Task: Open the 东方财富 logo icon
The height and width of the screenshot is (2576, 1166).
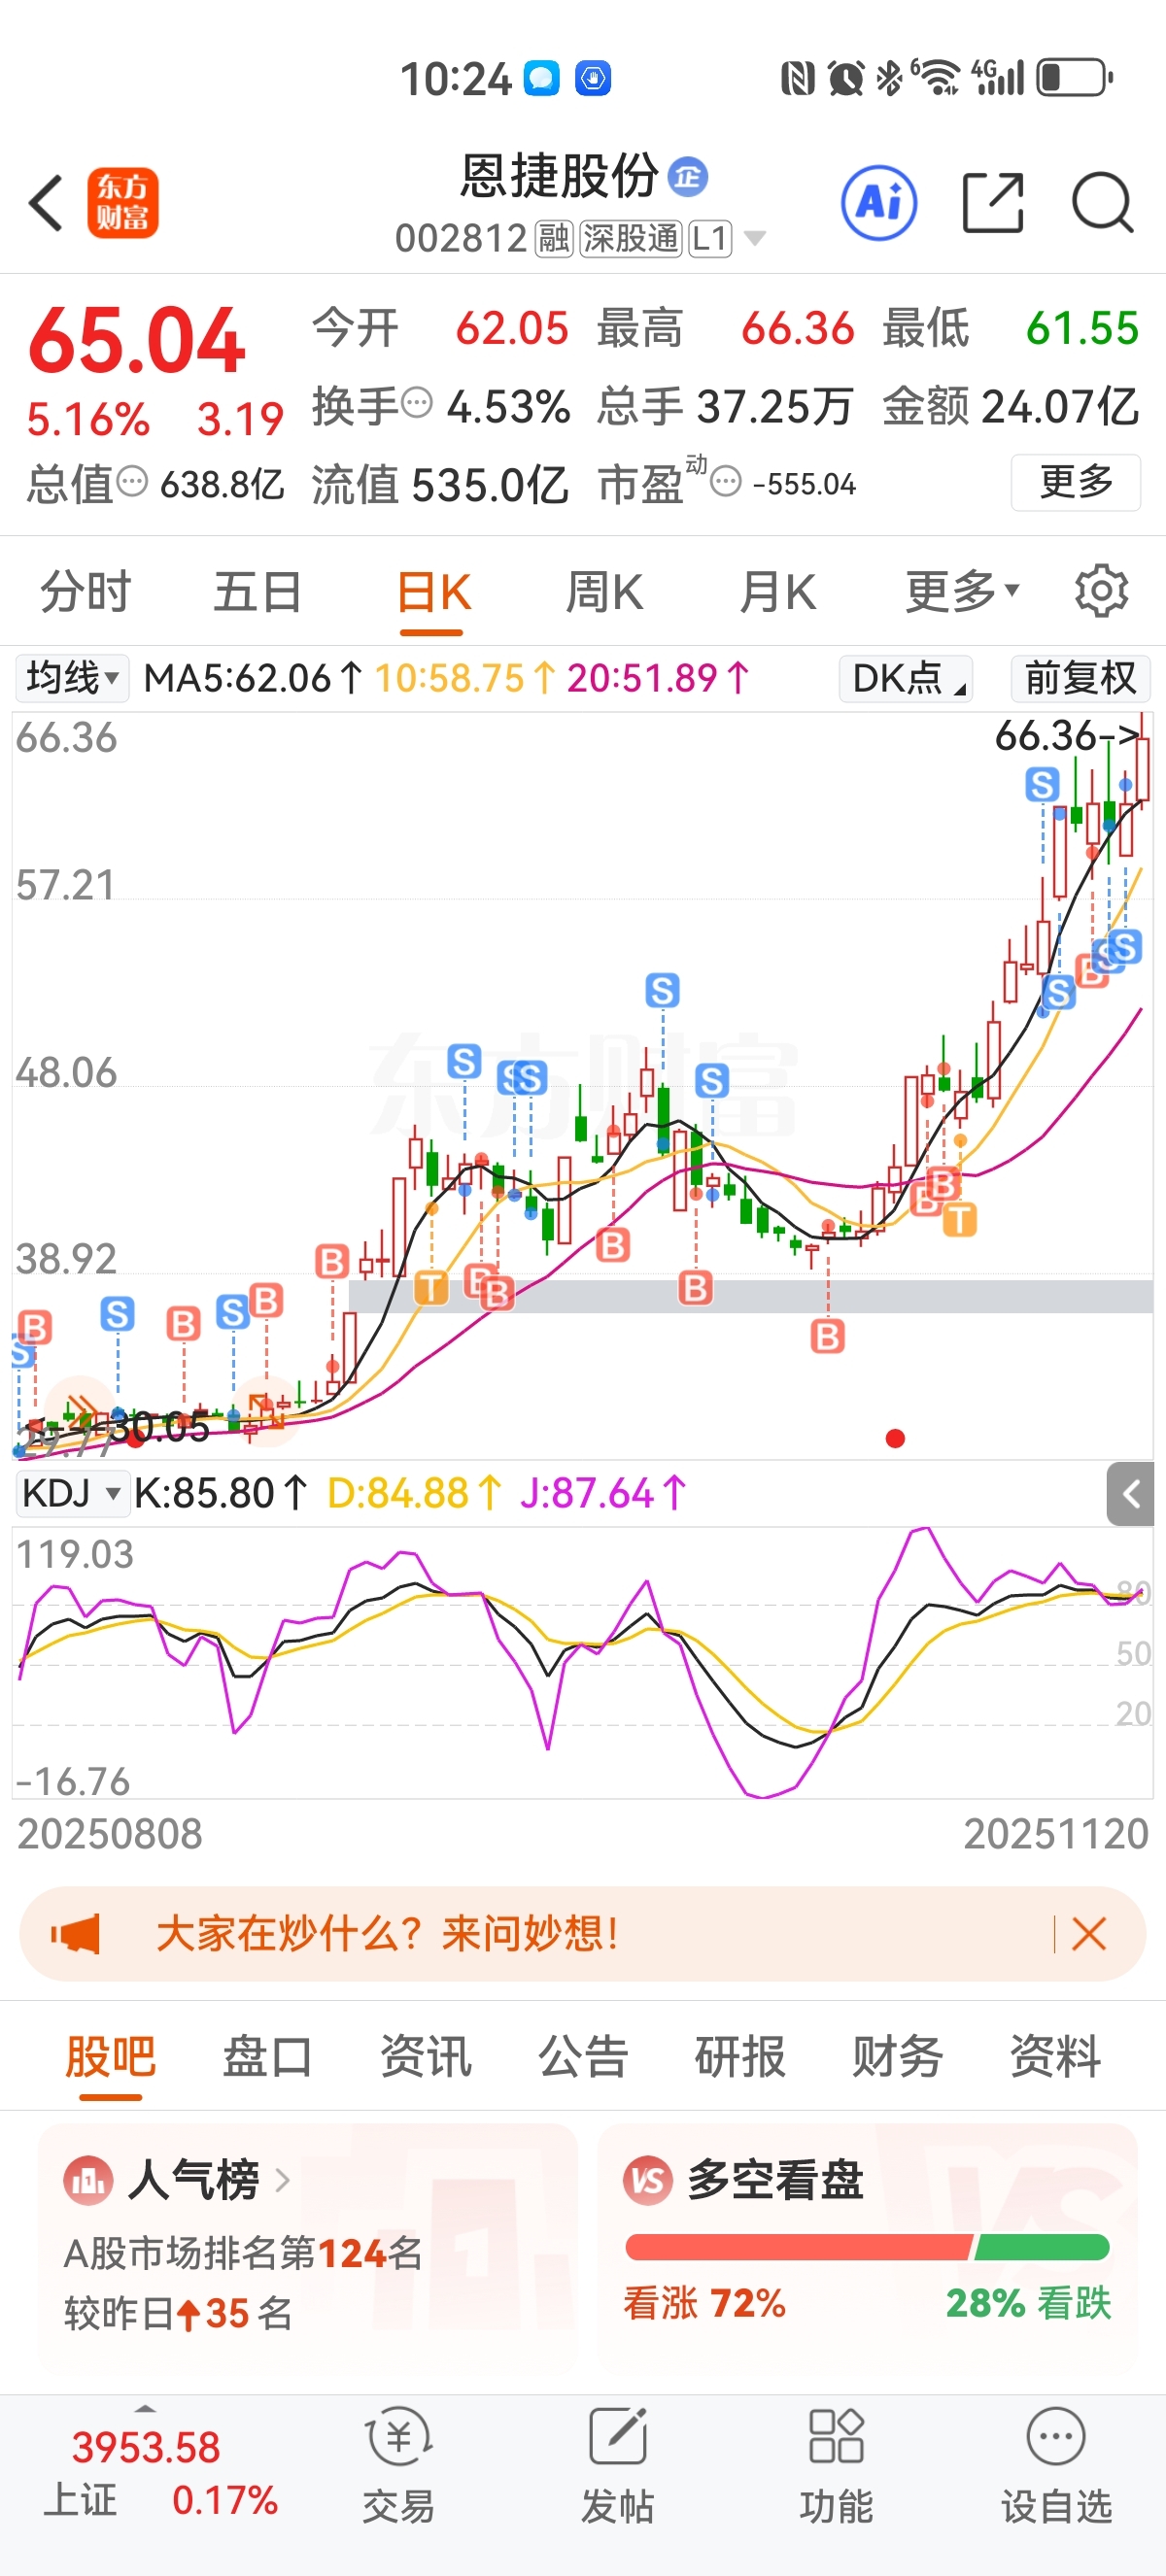Action: (x=123, y=203)
